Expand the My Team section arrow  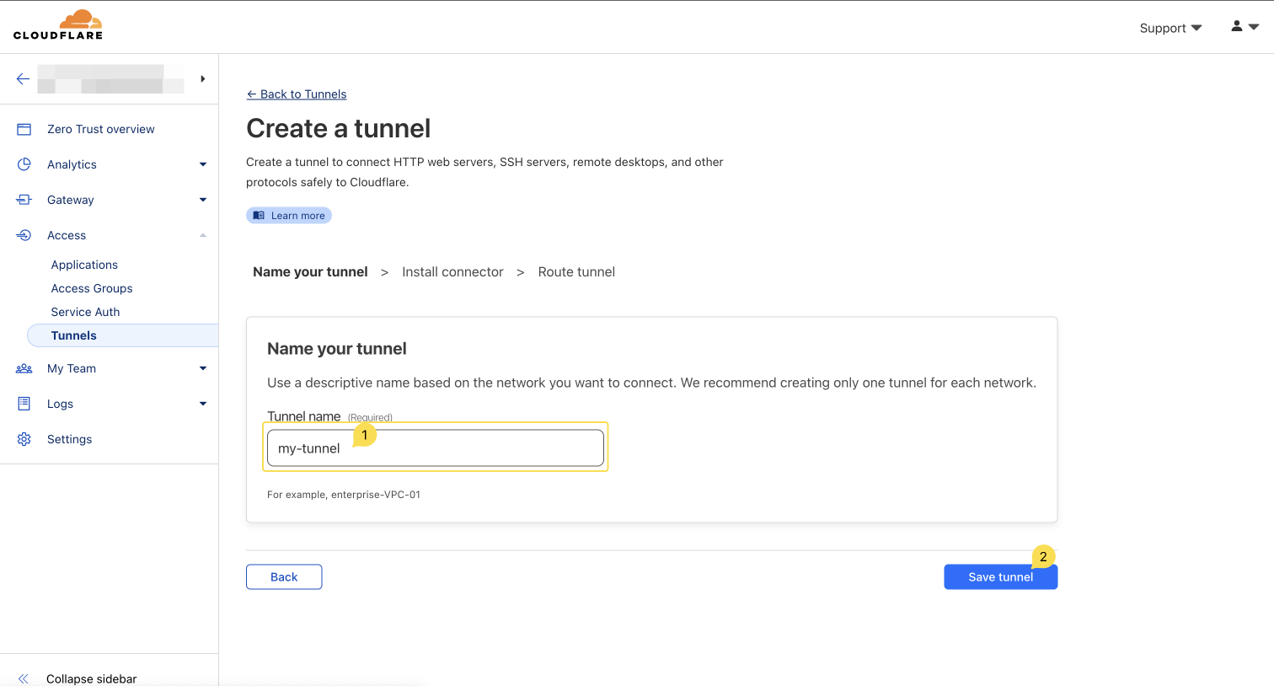click(203, 368)
